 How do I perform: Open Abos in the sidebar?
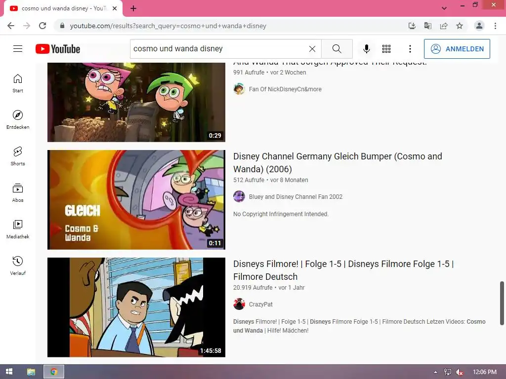(18, 193)
